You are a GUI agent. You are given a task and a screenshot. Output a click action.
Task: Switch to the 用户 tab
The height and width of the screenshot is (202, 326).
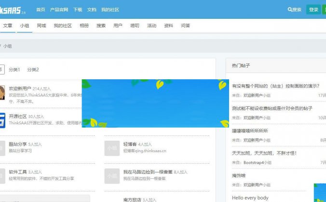click(118, 26)
